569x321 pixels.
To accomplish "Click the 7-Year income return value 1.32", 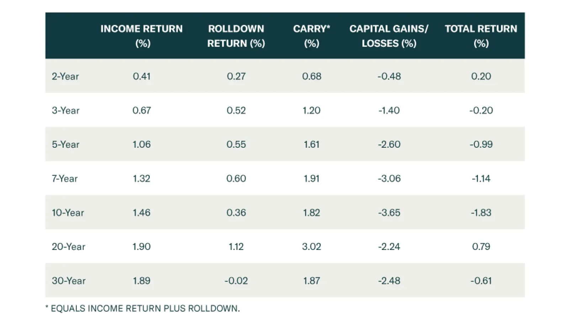I will tap(142, 179).
